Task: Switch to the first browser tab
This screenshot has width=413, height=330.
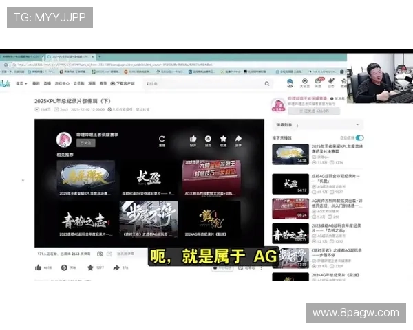Action: (x=23, y=56)
